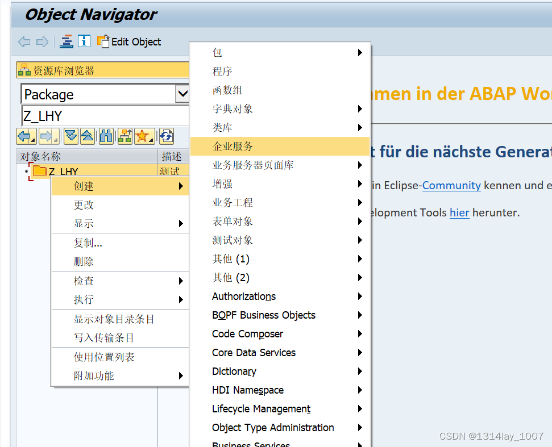Choose 使用位置列表
This screenshot has height=447, width=552.
[120, 357]
